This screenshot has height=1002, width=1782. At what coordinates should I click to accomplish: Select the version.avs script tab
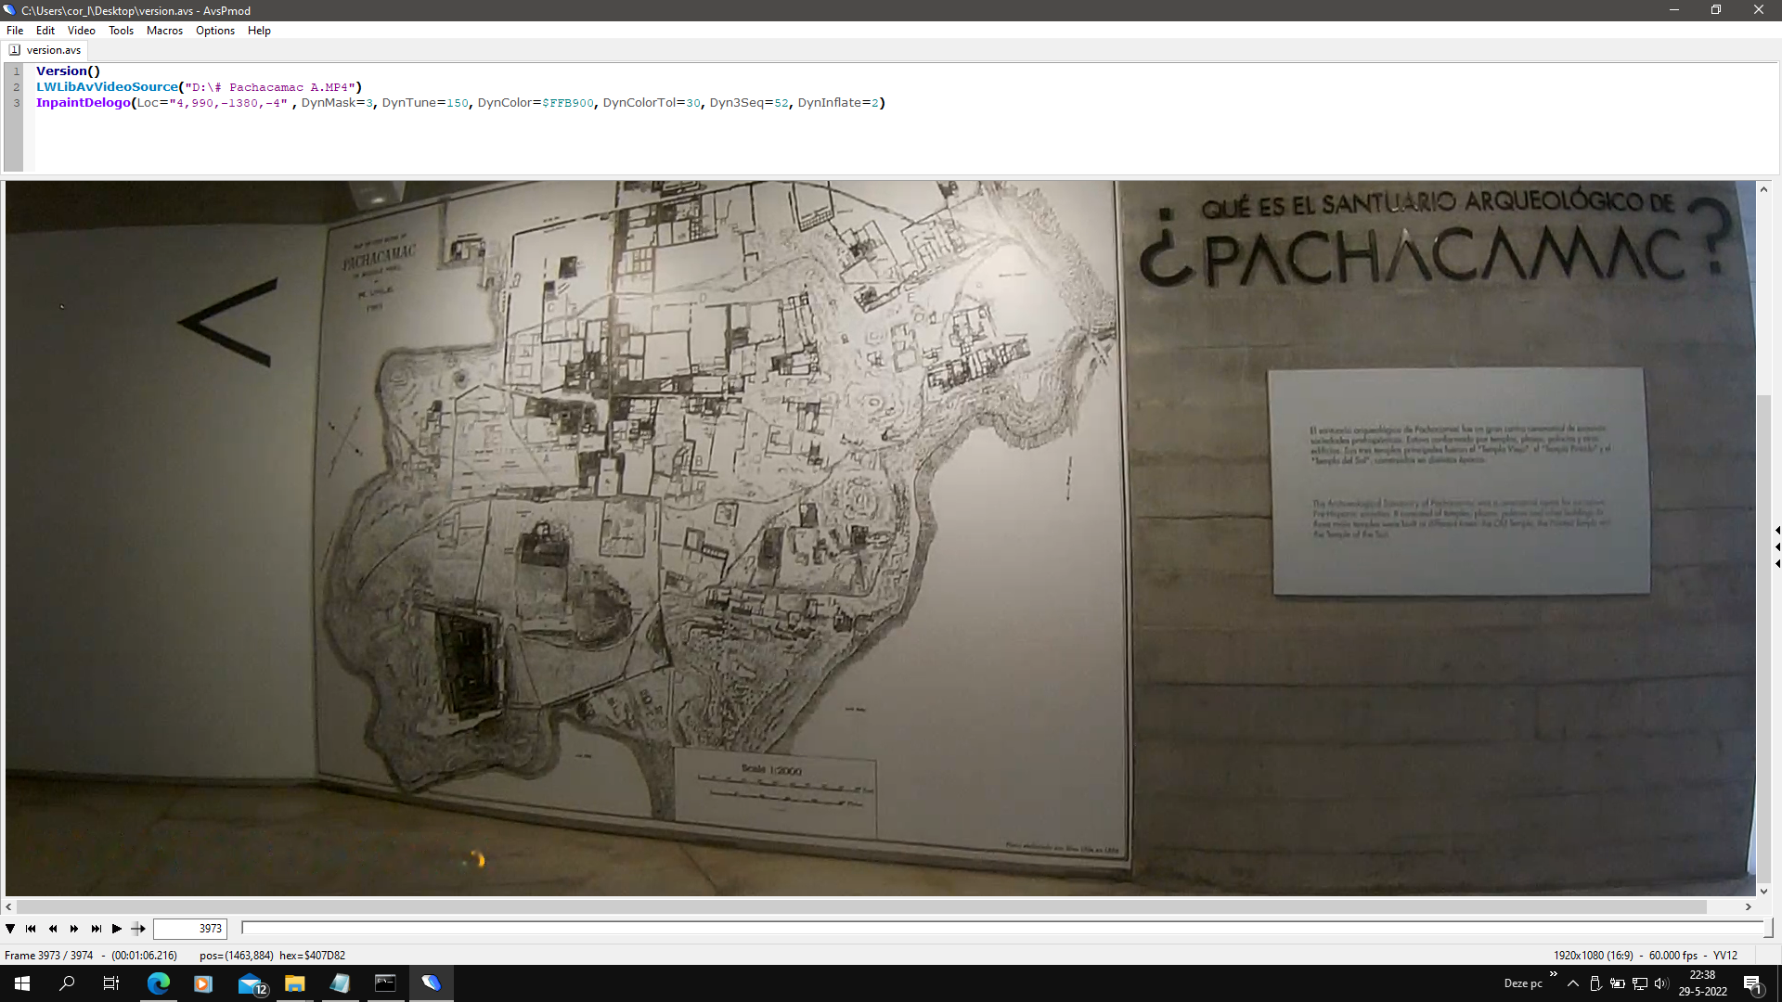click(53, 50)
